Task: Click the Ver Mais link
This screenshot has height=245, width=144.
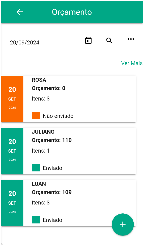Action: click(132, 63)
